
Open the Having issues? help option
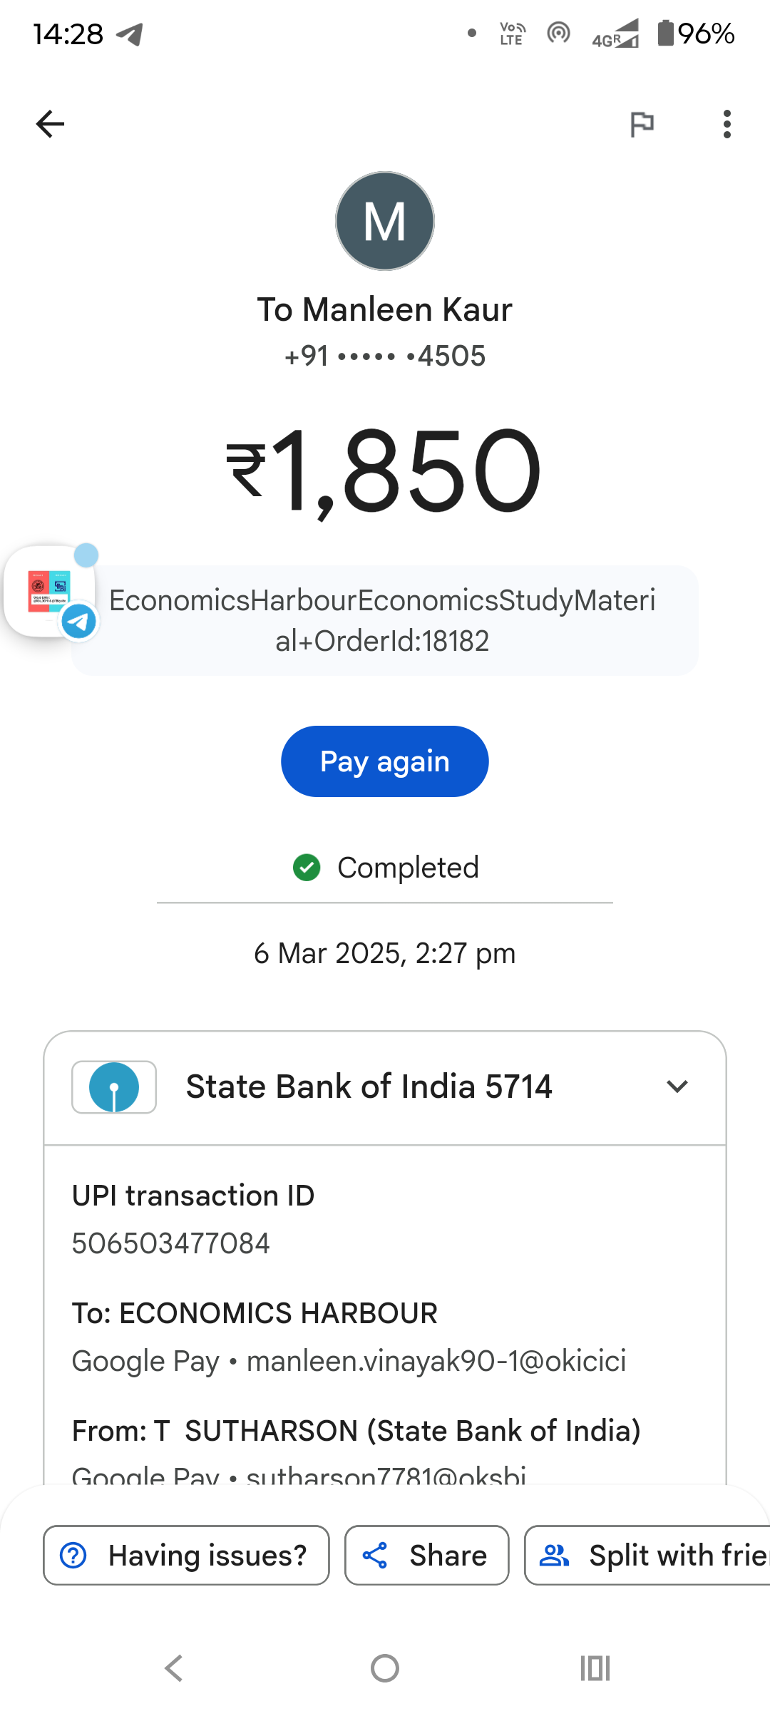tap(186, 1555)
